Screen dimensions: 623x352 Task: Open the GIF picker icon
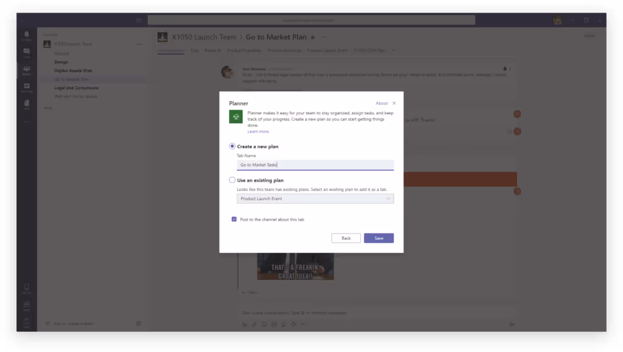click(274, 325)
